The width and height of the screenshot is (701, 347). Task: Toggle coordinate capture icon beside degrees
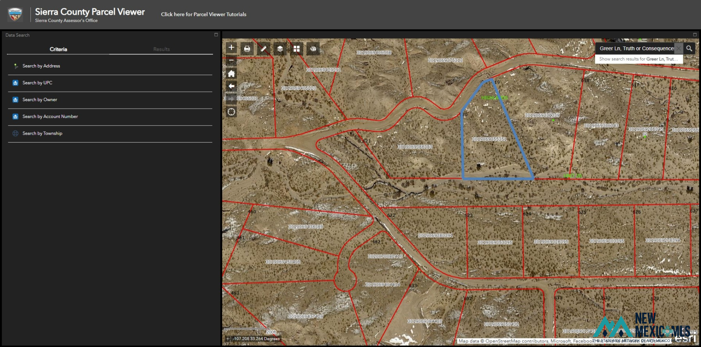[228, 339]
